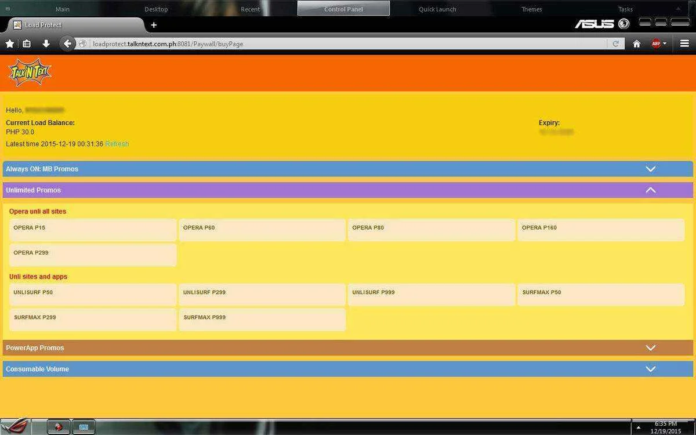The image size is (696, 435).
Task: Click the TalkNText logo
Action: [x=30, y=72]
